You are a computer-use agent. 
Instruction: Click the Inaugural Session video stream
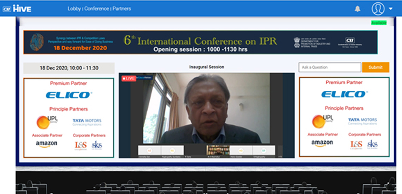[x=207, y=115]
